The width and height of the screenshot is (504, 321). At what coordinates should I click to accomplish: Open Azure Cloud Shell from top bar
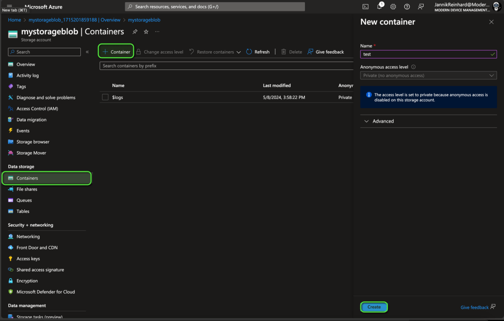coord(365,6)
